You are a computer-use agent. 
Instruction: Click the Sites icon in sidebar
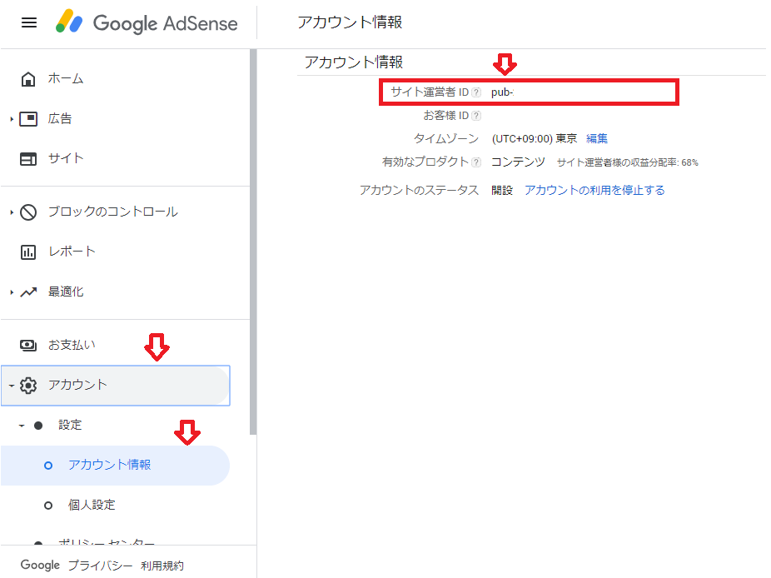28,158
